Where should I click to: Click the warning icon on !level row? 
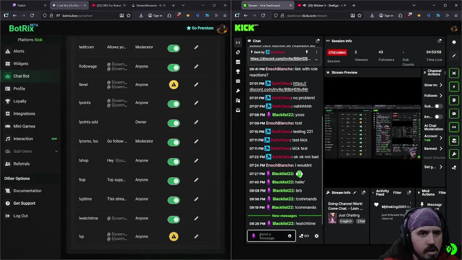coord(174,84)
